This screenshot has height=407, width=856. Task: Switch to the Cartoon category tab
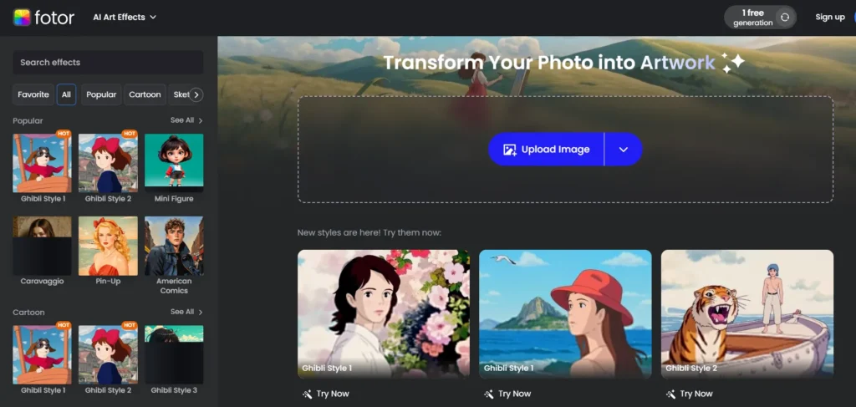[145, 94]
